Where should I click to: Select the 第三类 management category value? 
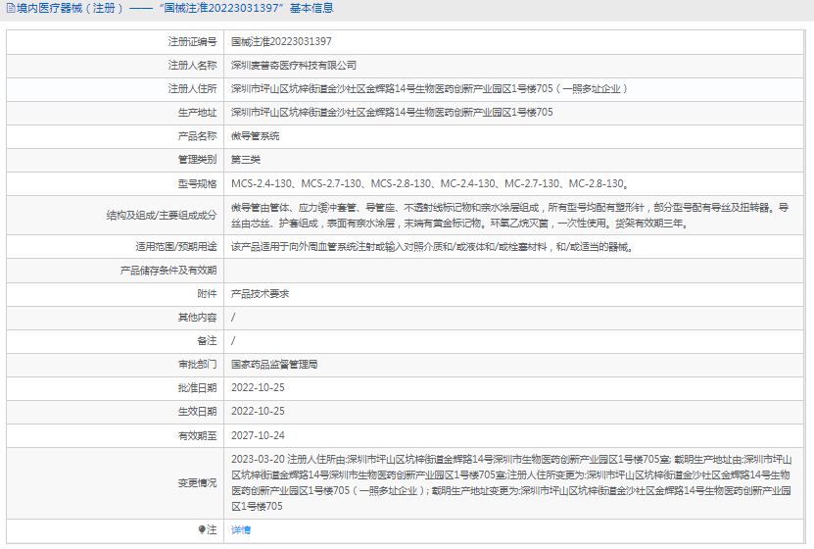pos(246,160)
